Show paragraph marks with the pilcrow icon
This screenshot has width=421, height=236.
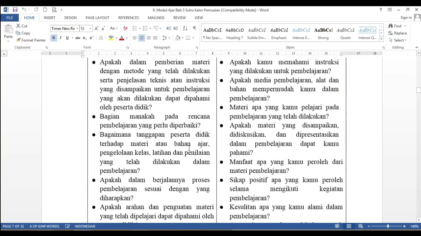(x=195, y=29)
